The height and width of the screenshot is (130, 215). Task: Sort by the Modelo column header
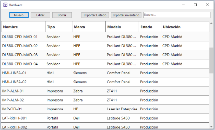(x=122, y=27)
